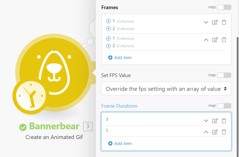Image resolution: width=239 pixels, height=157 pixels.
Task: Edit the second Frames item
Action: (215, 40)
